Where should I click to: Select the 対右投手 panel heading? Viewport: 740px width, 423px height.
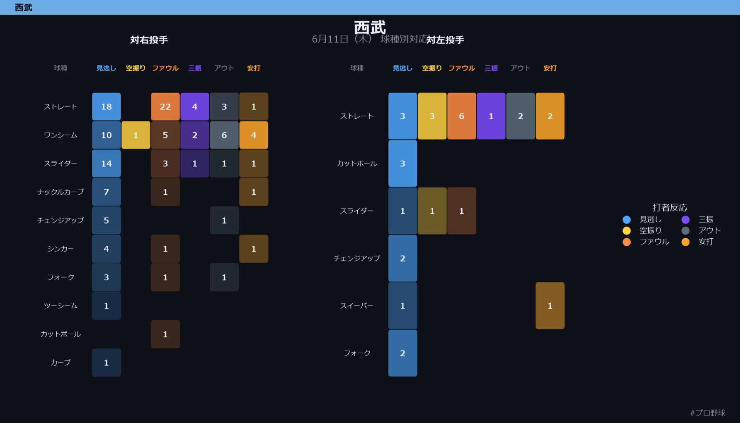click(x=149, y=40)
